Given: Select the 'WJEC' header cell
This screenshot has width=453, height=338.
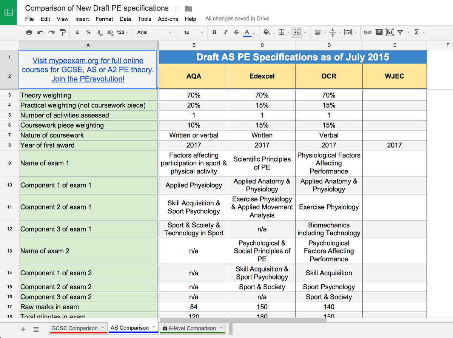Looking at the screenshot, I should pos(394,76).
